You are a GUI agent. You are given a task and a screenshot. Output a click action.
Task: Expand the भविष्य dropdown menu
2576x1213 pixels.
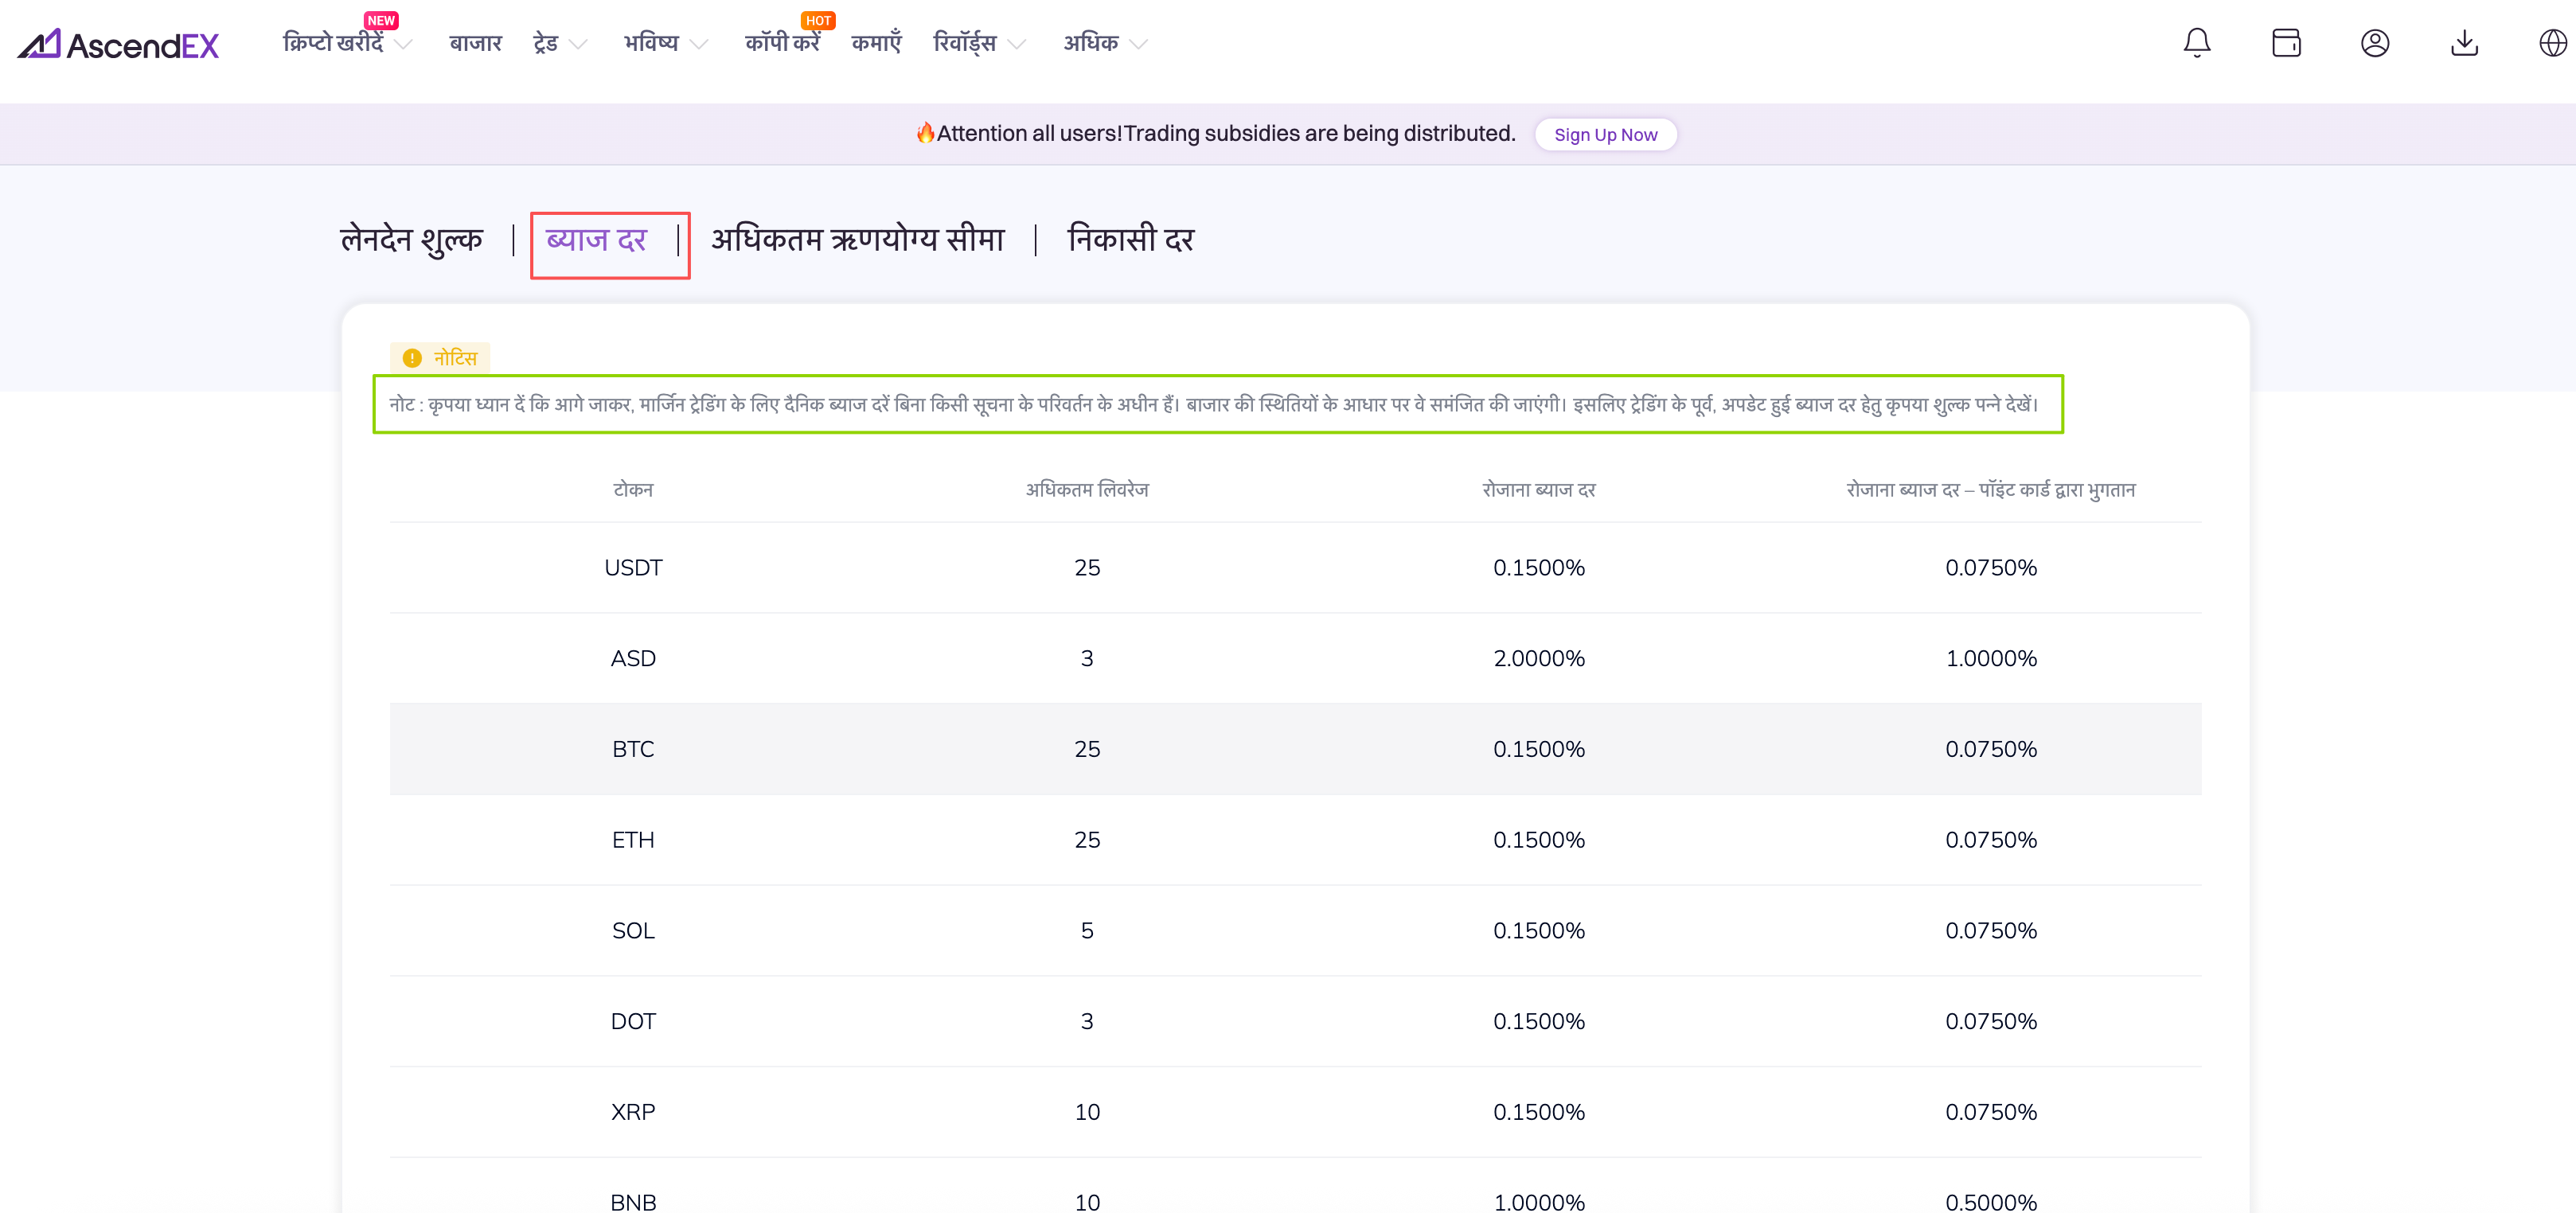pyautogui.click(x=665, y=43)
